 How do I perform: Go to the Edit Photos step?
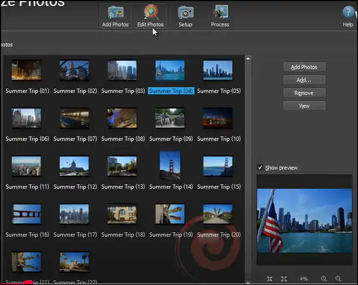pos(150,16)
